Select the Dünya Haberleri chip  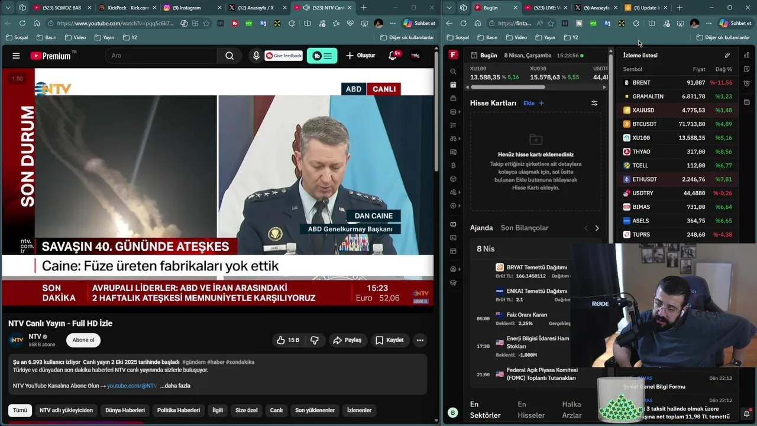click(125, 410)
